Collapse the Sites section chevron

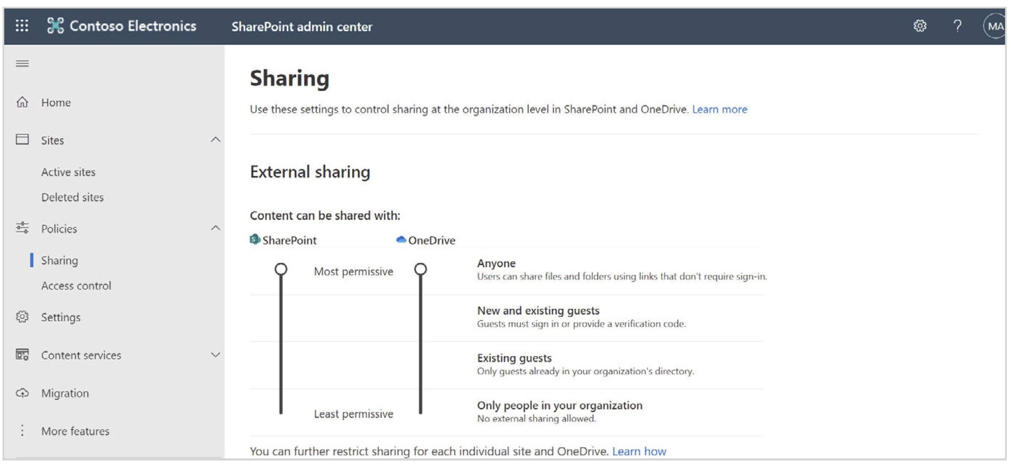[216, 139]
